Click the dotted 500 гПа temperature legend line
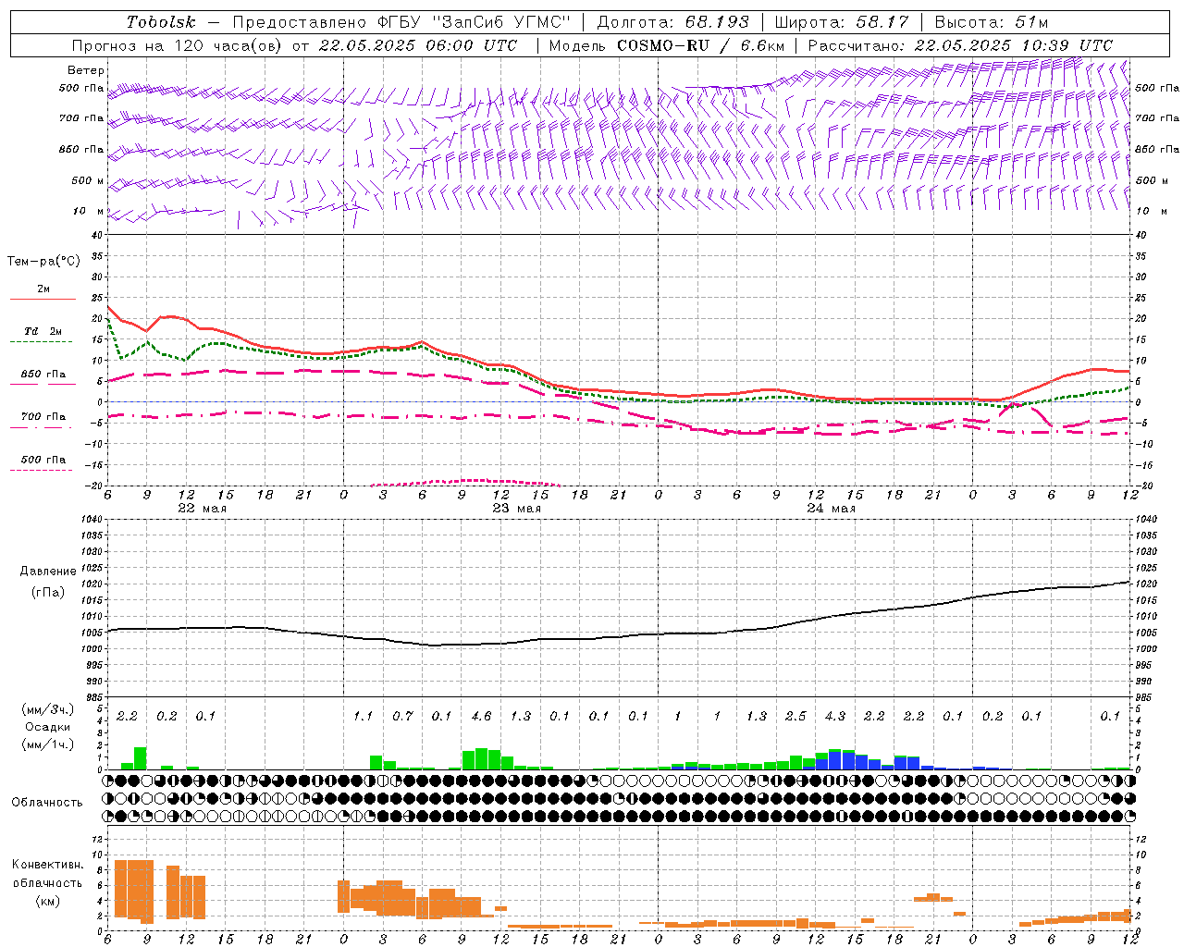Viewport: 1184px width, 947px height. pos(43,470)
